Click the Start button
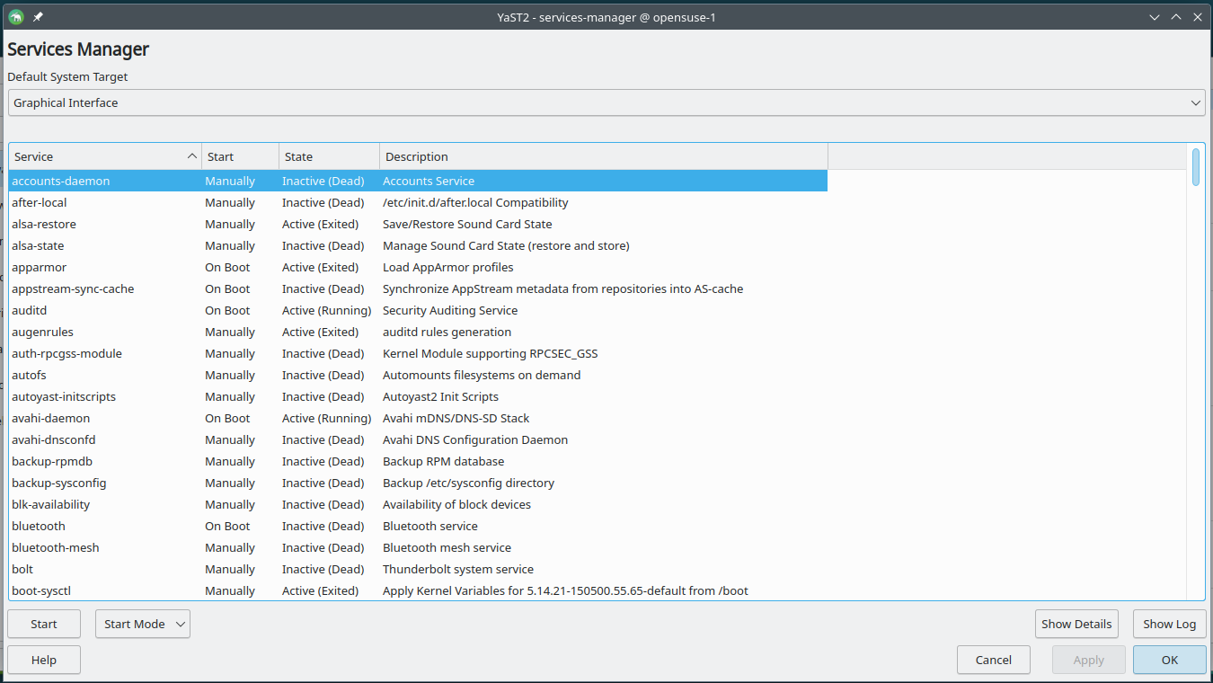The height and width of the screenshot is (683, 1213). (x=44, y=624)
